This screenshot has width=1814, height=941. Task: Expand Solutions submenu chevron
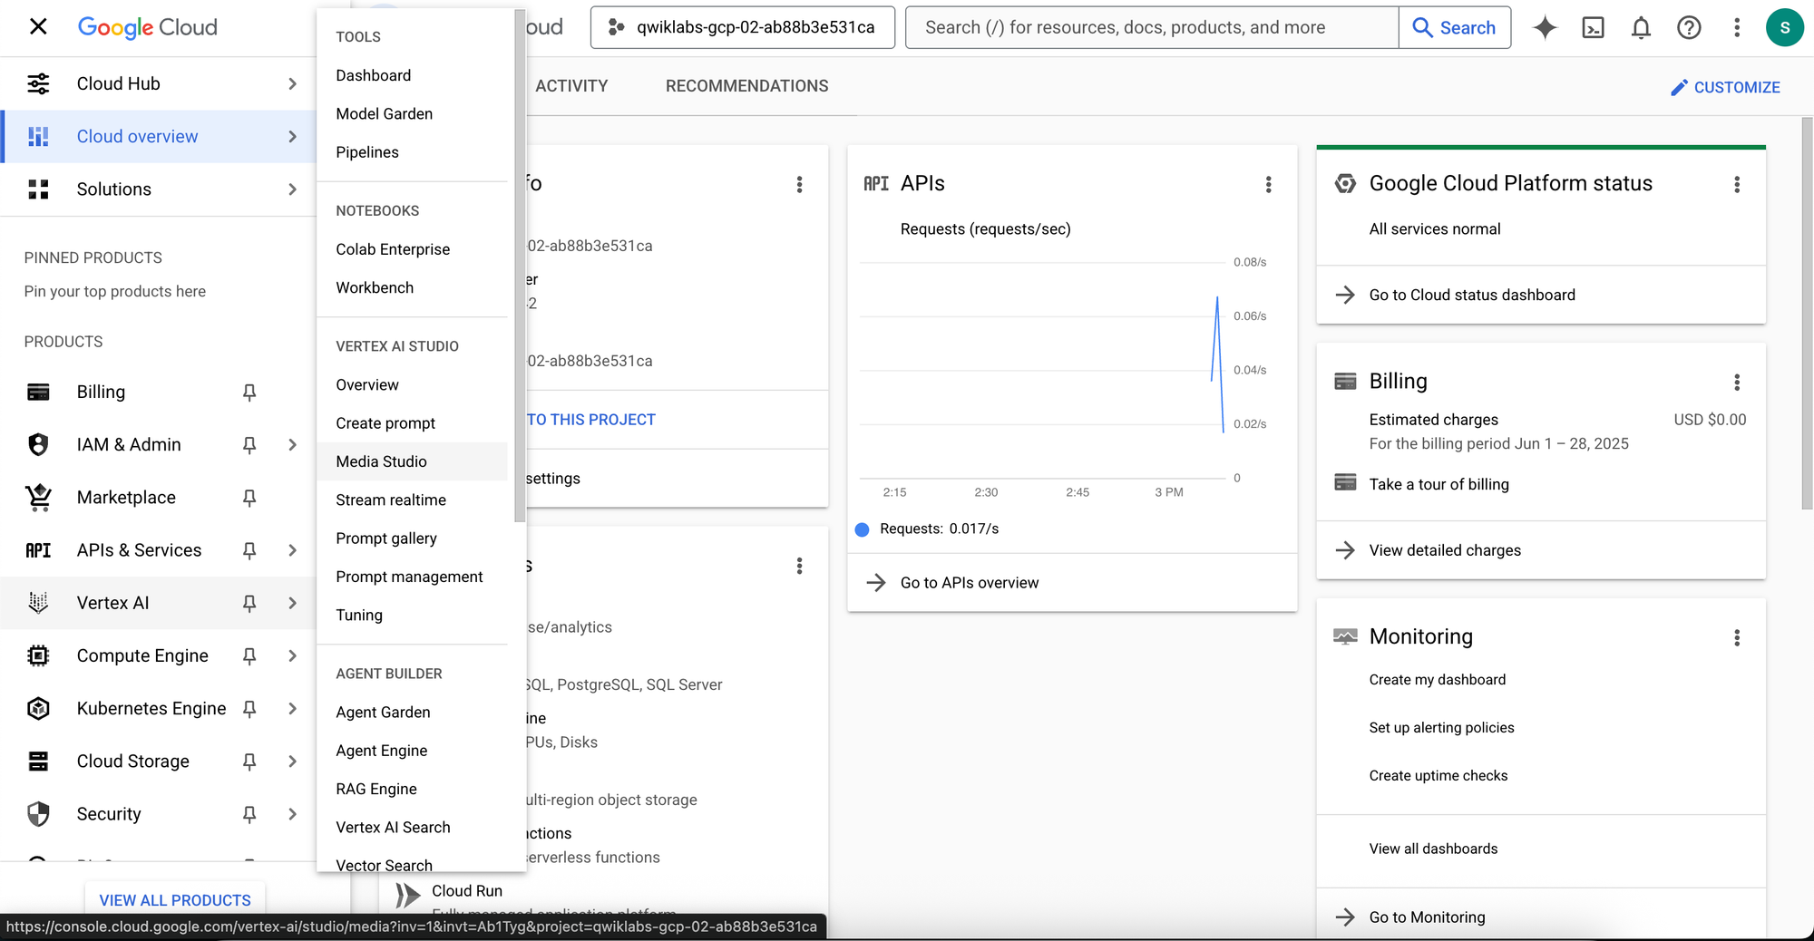292,189
